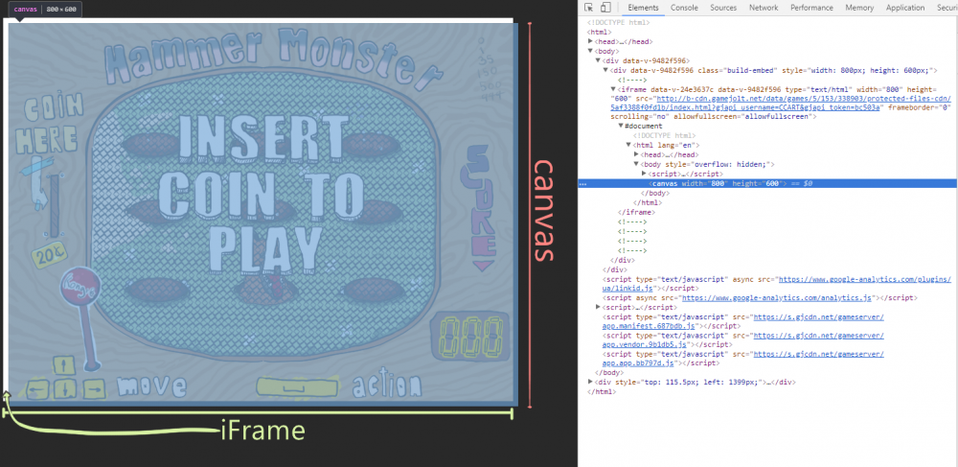Viewport: 958px width, 467px height.
Task: Select the closing </iframe> tag row
Action: coord(637,212)
